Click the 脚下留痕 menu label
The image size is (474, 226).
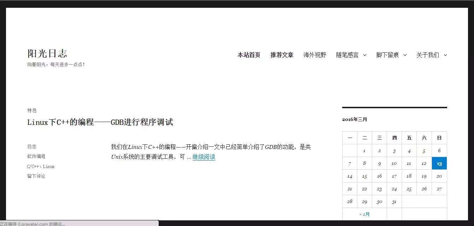click(x=387, y=55)
